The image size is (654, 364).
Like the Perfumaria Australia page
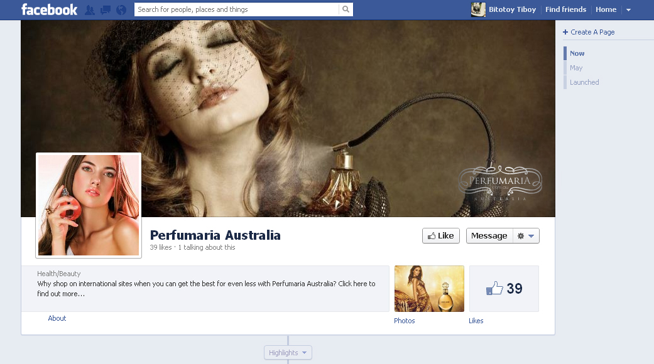pos(440,236)
